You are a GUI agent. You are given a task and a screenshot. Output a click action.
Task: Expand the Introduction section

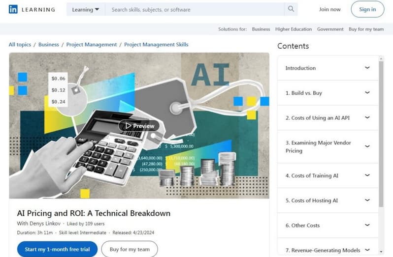(367, 68)
